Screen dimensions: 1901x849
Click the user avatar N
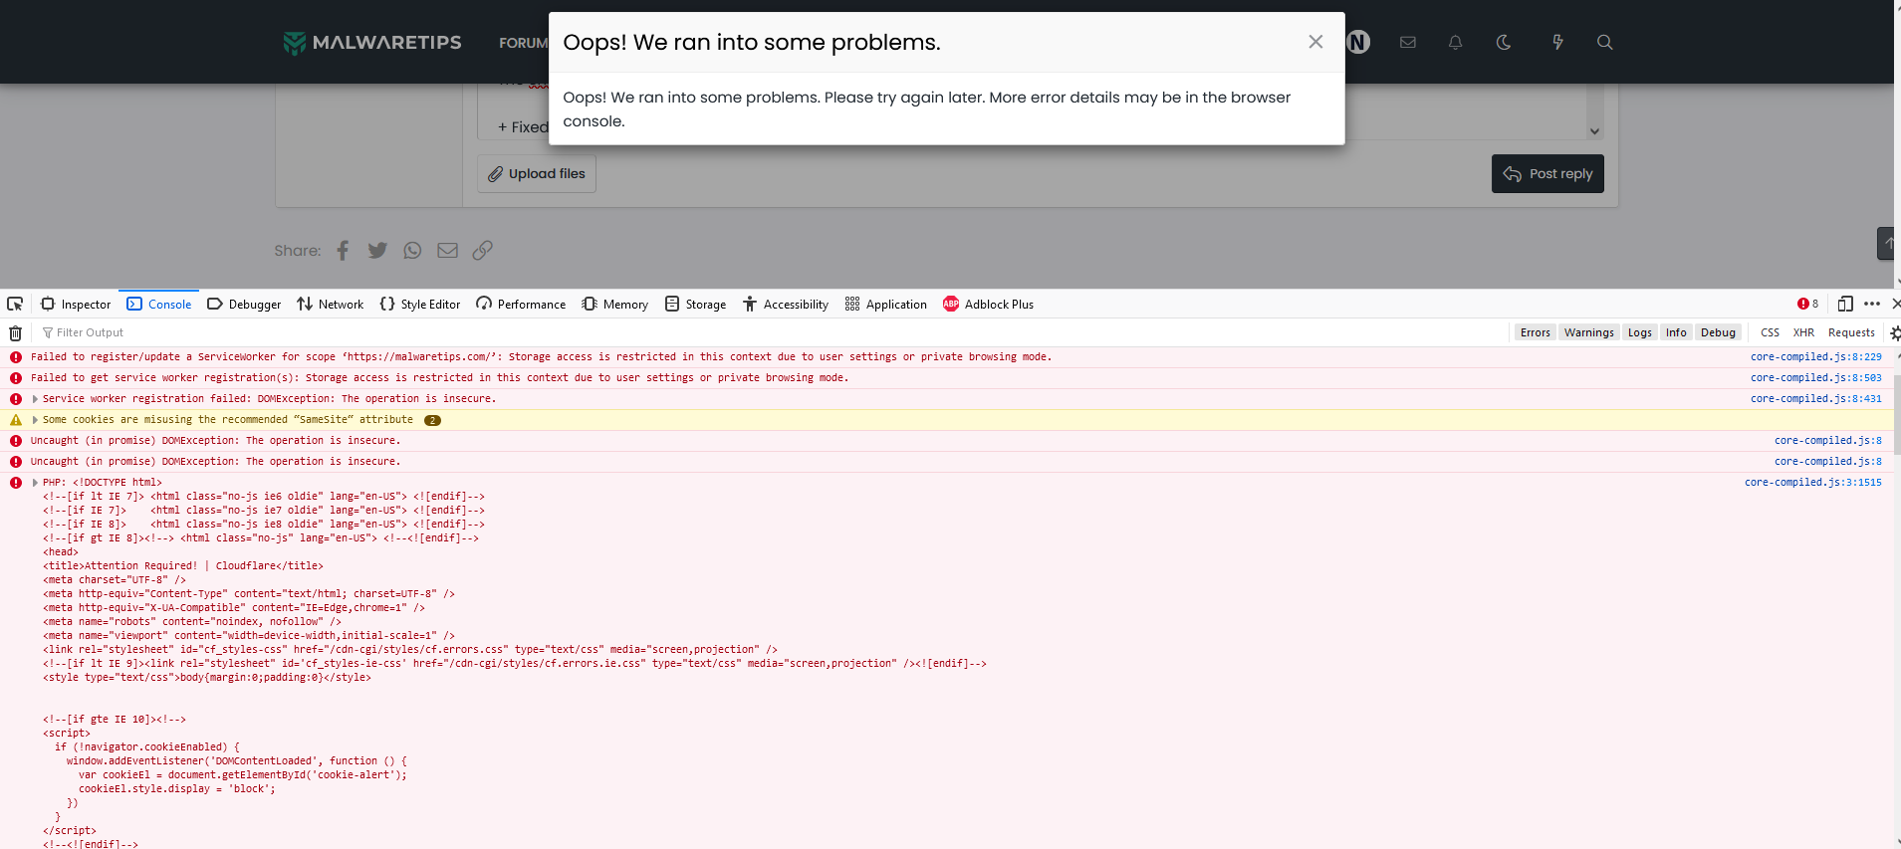click(1358, 43)
